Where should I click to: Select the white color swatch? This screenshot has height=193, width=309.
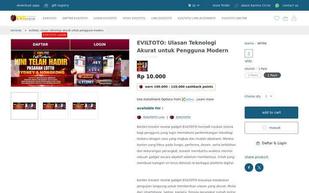(248, 53)
